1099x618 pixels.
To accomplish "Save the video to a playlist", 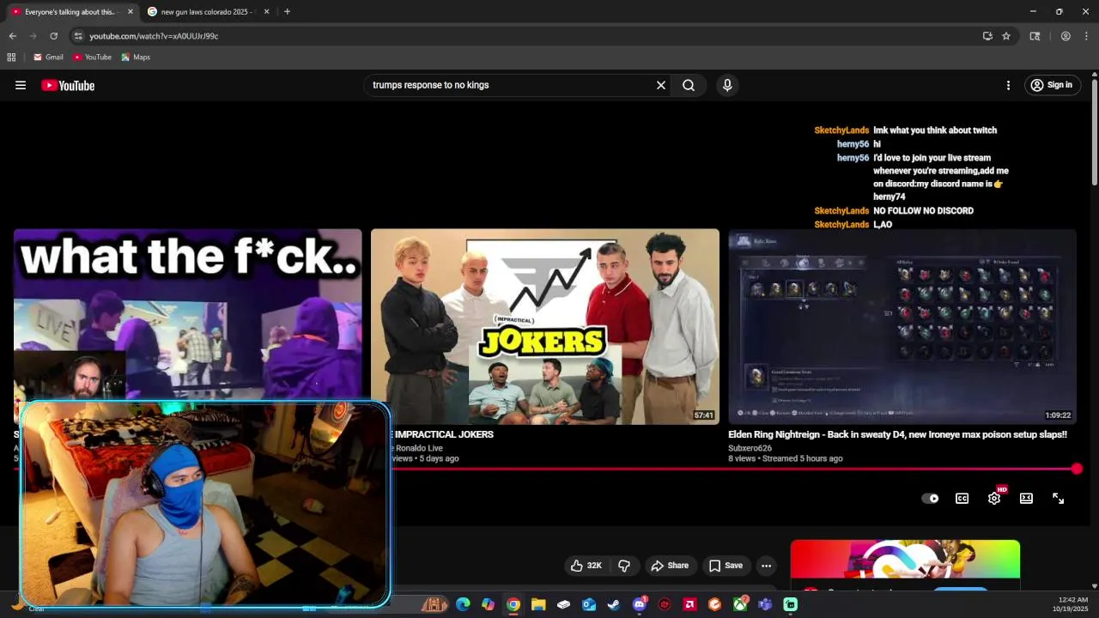I will click(726, 566).
